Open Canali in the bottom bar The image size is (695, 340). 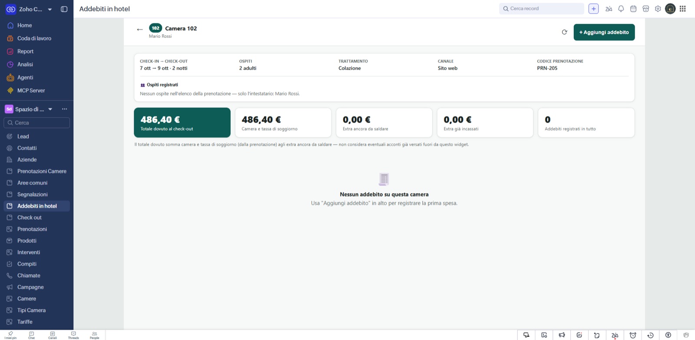[x=53, y=335]
